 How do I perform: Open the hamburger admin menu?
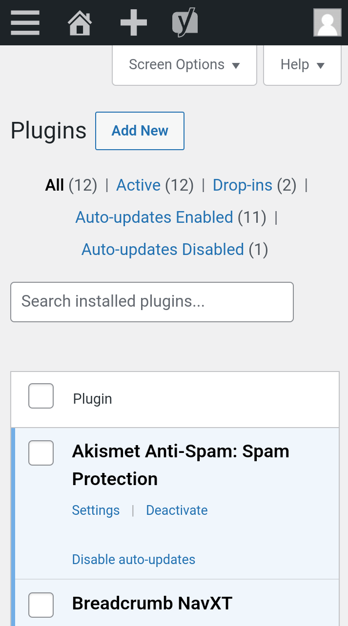click(25, 23)
